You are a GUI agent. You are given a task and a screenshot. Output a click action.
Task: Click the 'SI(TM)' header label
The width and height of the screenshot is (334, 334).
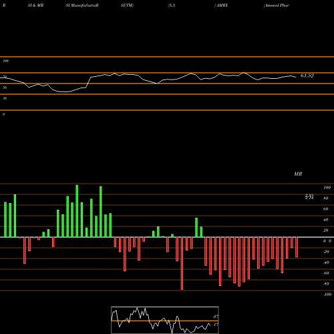click(127, 5)
